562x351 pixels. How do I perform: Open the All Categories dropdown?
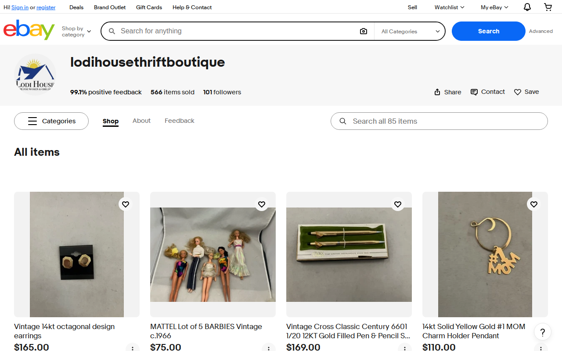pos(410,31)
